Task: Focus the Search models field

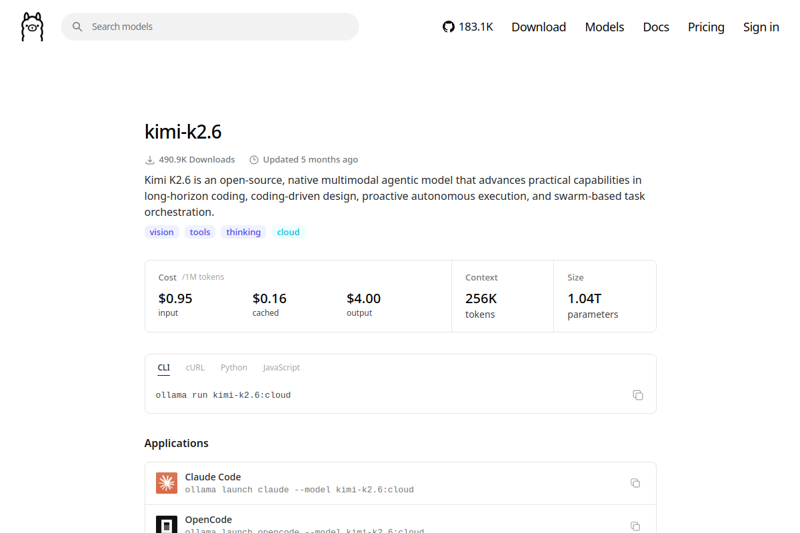Action: [x=210, y=27]
